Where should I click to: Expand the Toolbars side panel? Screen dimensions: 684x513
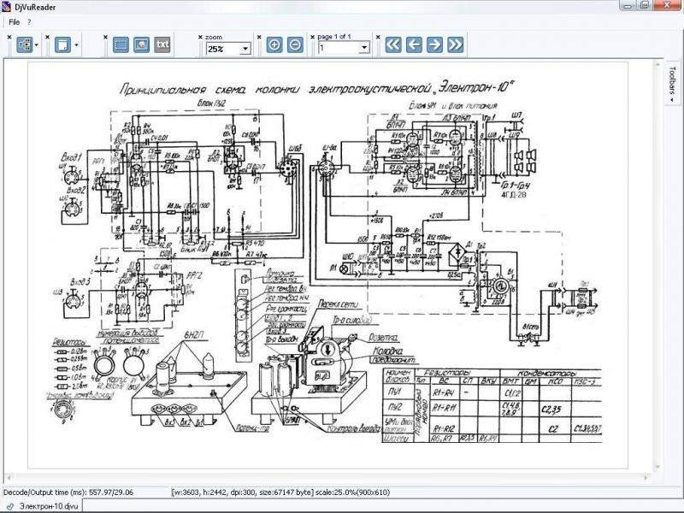(x=672, y=83)
